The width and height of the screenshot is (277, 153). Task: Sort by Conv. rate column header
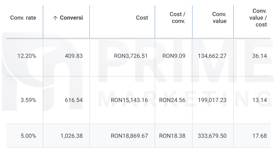[x=23, y=18]
